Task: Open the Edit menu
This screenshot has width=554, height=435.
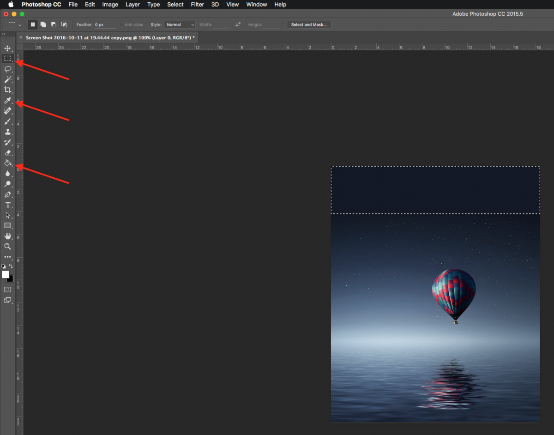Action: (x=90, y=4)
